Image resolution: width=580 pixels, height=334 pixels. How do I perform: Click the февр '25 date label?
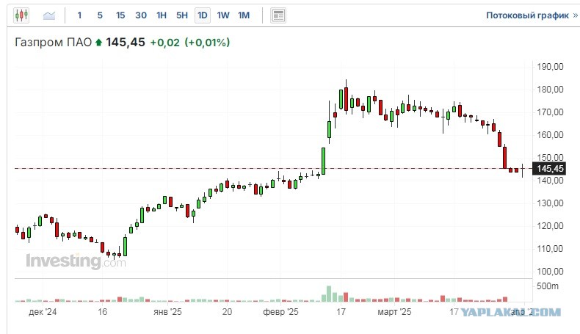point(280,312)
